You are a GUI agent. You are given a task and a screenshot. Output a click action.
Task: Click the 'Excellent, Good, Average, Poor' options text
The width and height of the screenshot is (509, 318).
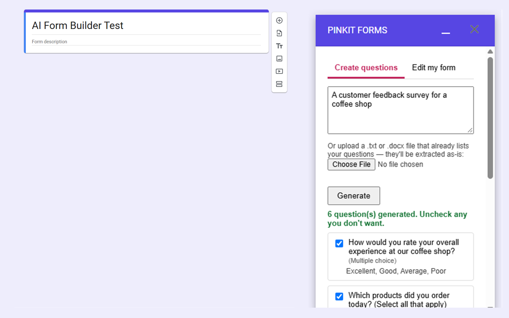tap(396, 271)
